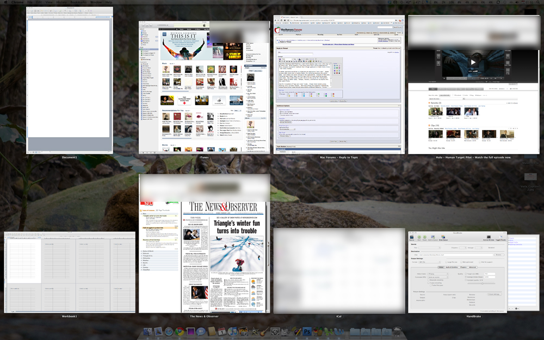The image size is (544, 340).
Task: Click HandBrake's Toggle Presets icon
Action: (500, 237)
